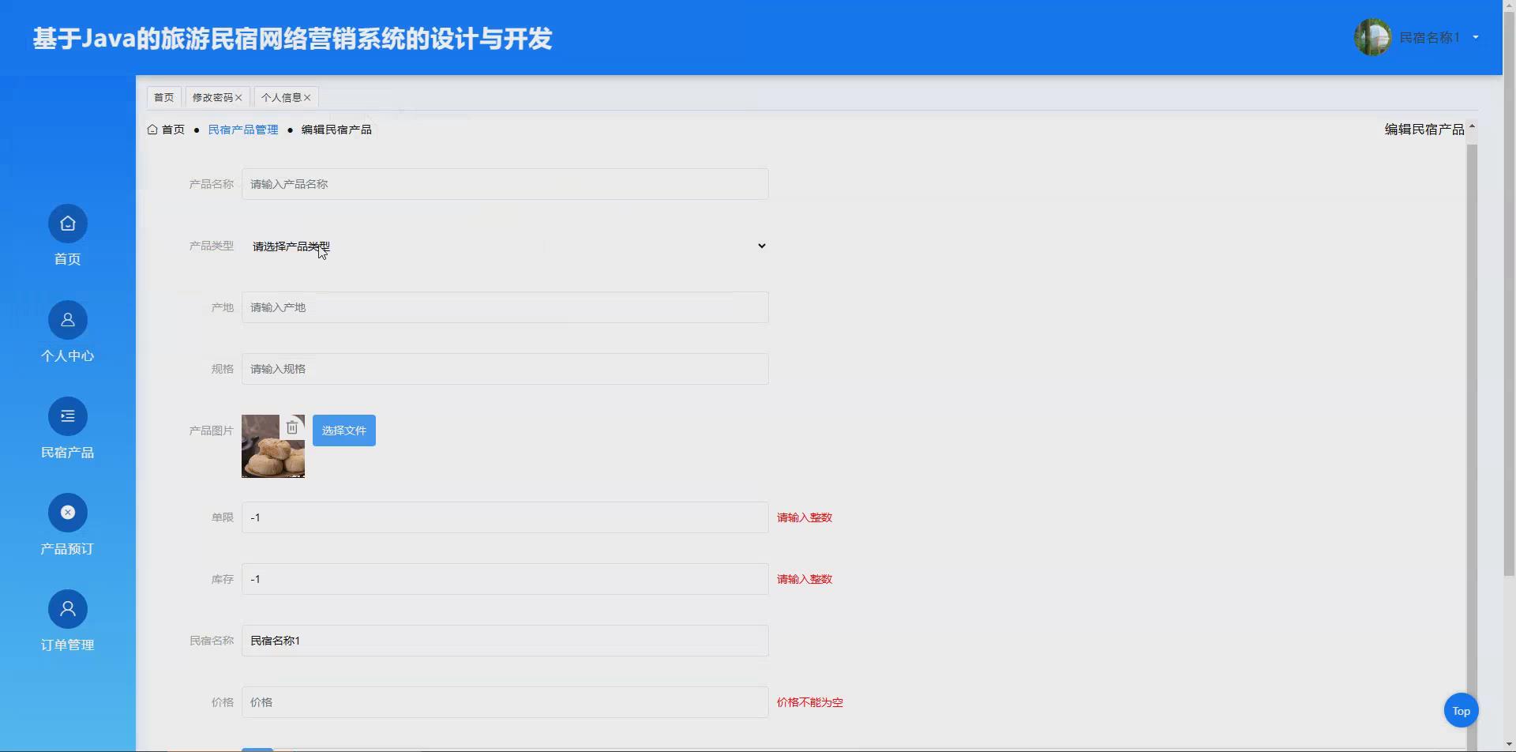This screenshot has height=752, width=1516.
Task: Delete the uploaded product image via trash icon
Action: [293, 427]
